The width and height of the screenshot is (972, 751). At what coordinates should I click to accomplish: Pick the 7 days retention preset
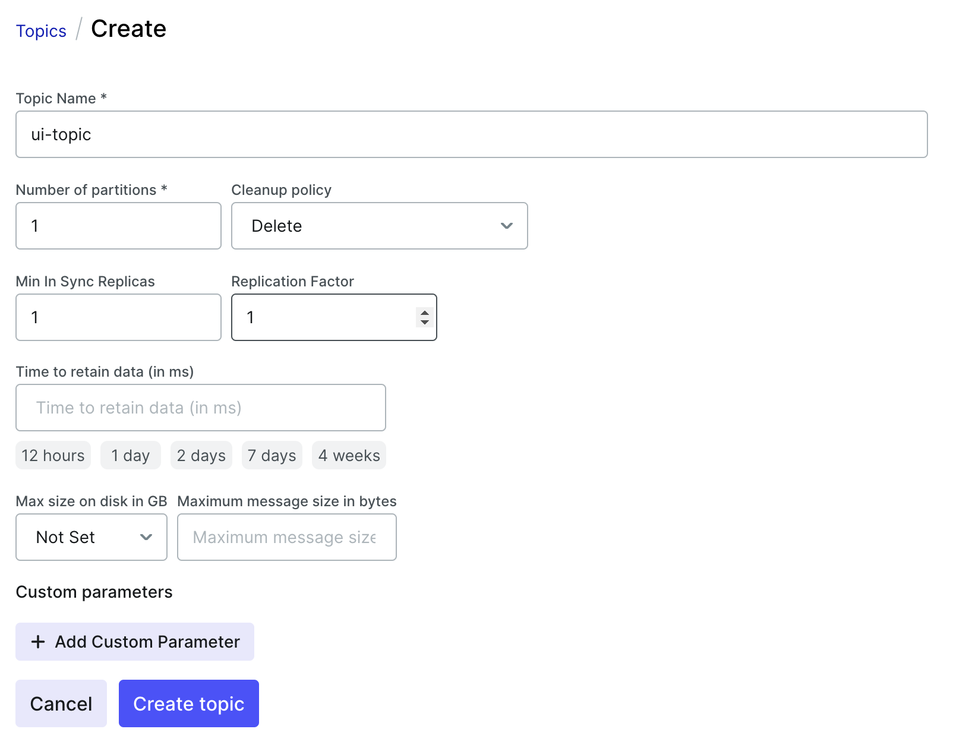tap(272, 455)
